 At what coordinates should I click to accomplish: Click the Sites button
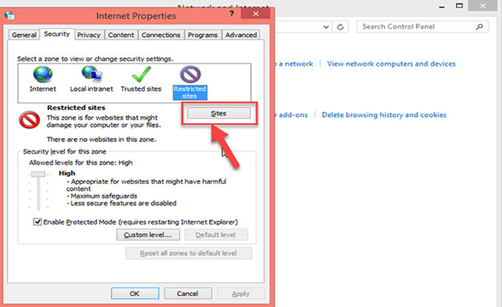click(x=219, y=114)
